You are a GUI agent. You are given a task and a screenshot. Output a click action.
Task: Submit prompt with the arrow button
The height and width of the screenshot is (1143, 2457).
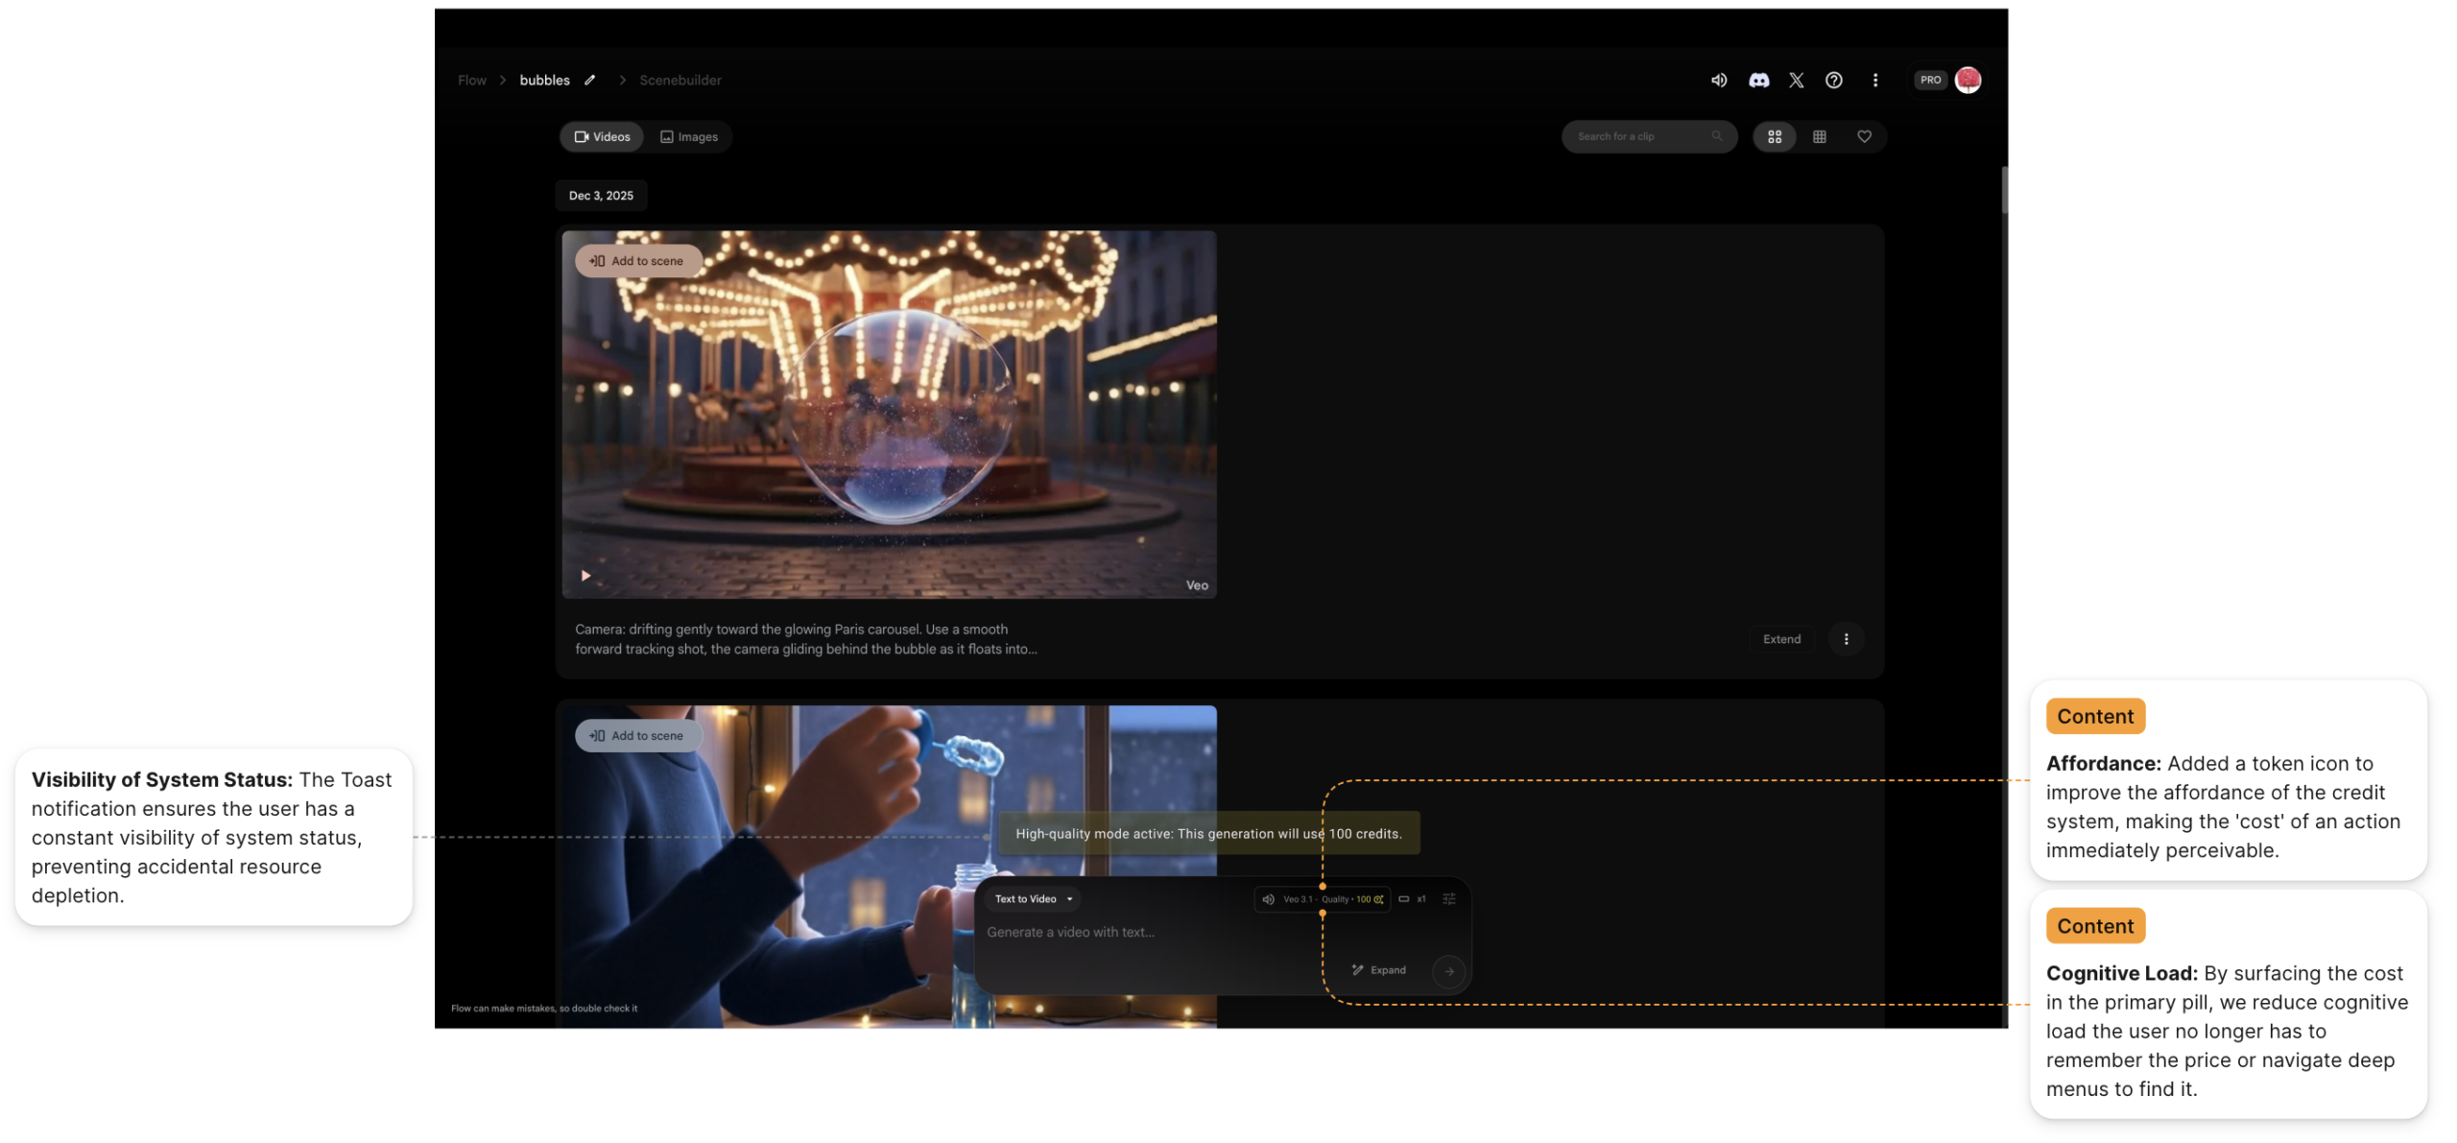pyautogui.click(x=1448, y=971)
